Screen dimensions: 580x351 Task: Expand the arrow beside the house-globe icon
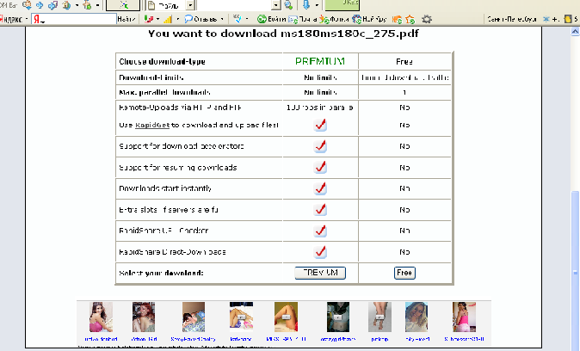pyautogui.click(x=77, y=5)
